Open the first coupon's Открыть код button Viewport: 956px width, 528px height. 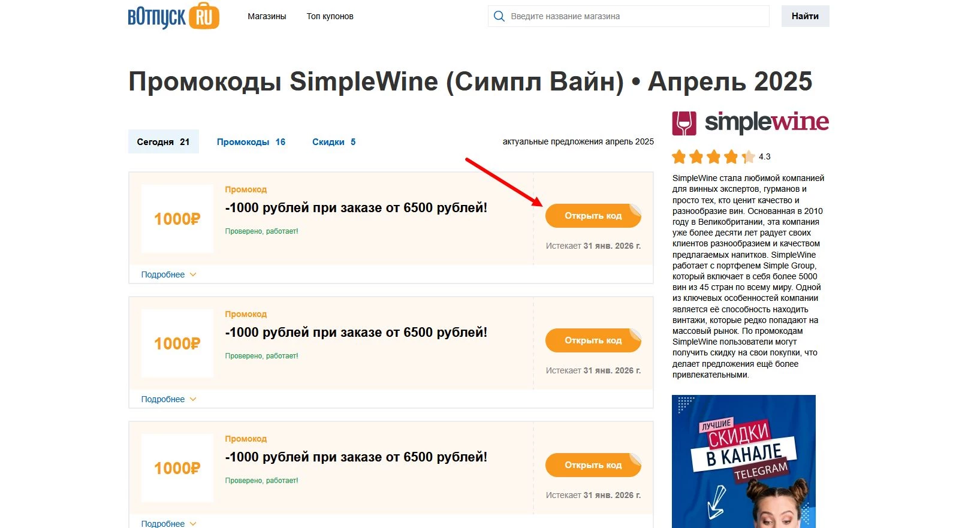(592, 215)
